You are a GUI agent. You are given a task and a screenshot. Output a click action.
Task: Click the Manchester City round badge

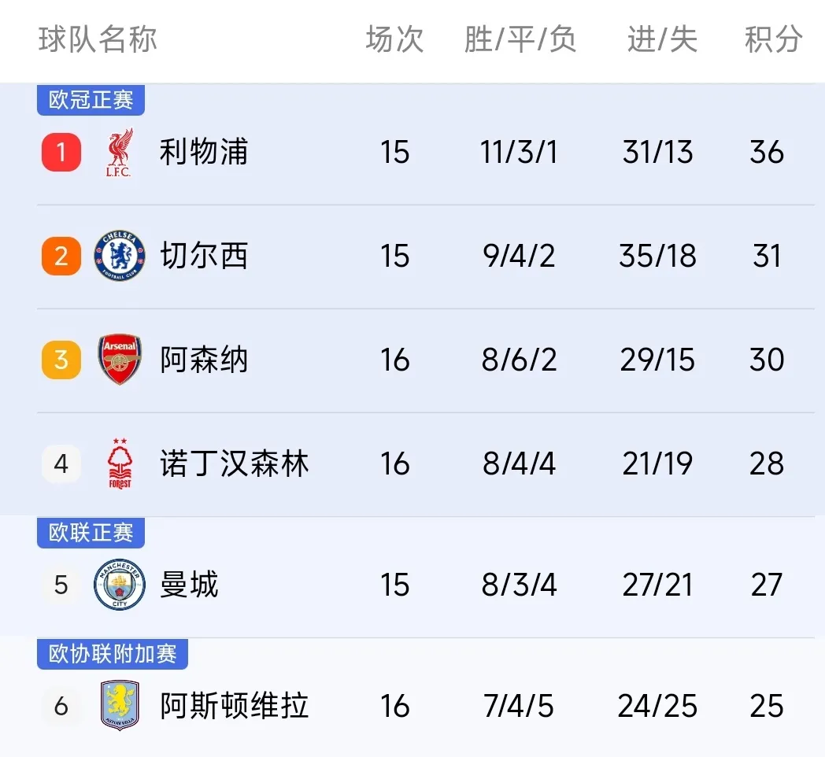(120, 585)
